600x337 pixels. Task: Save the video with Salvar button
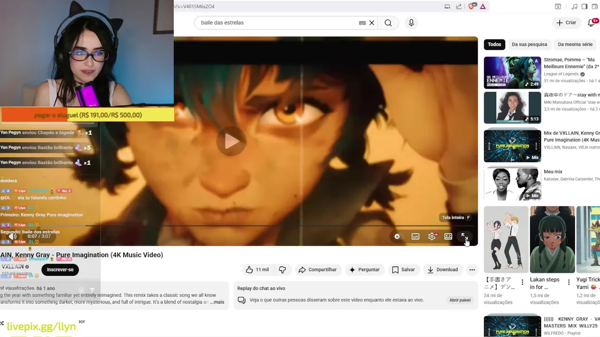click(x=403, y=270)
